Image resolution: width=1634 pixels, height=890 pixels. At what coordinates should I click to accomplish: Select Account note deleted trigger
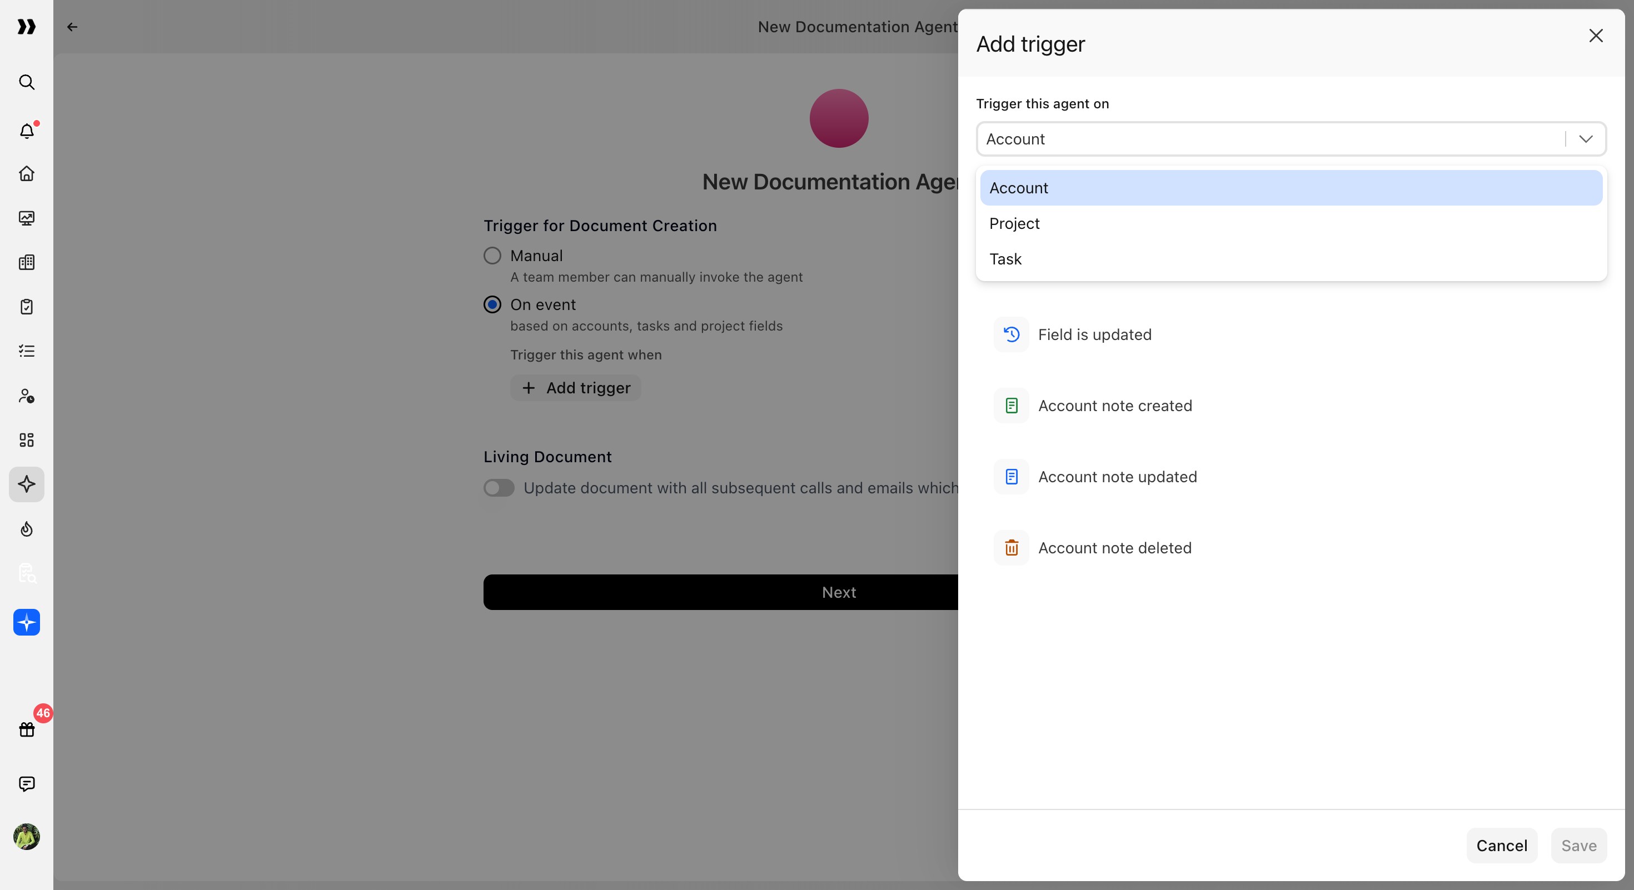click(x=1291, y=548)
